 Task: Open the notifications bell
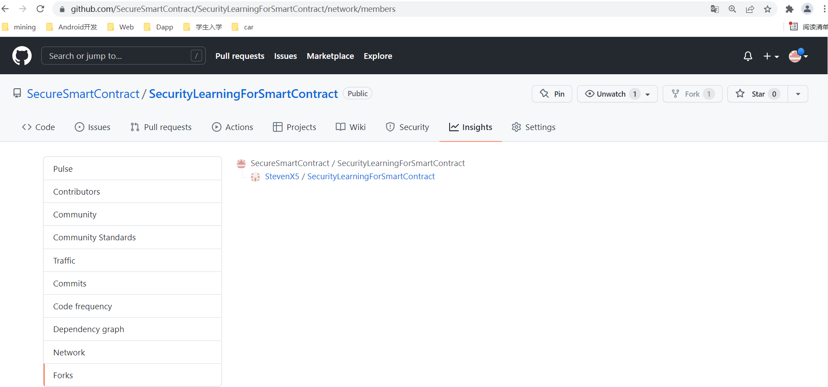748,56
